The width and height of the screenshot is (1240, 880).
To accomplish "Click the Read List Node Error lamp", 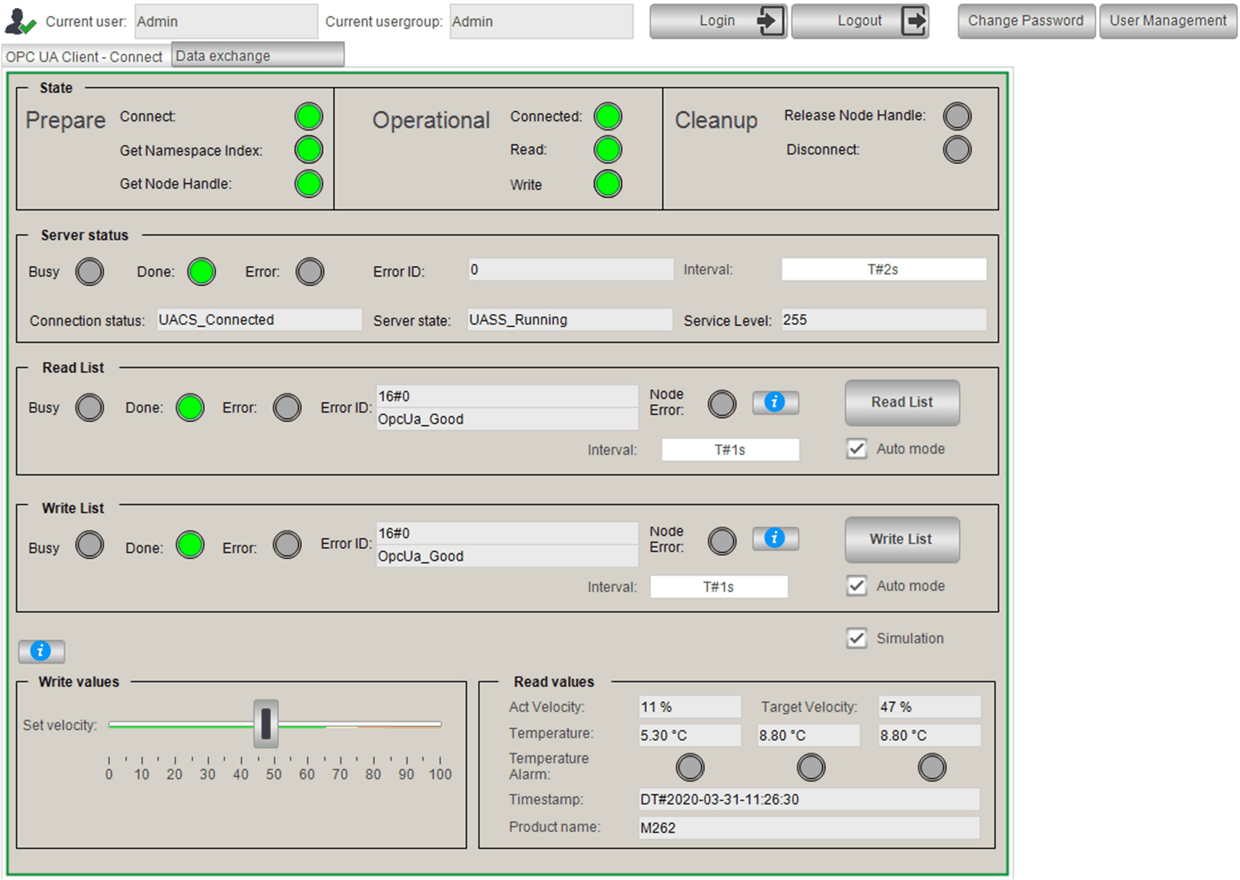I will pyautogui.click(x=722, y=404).
